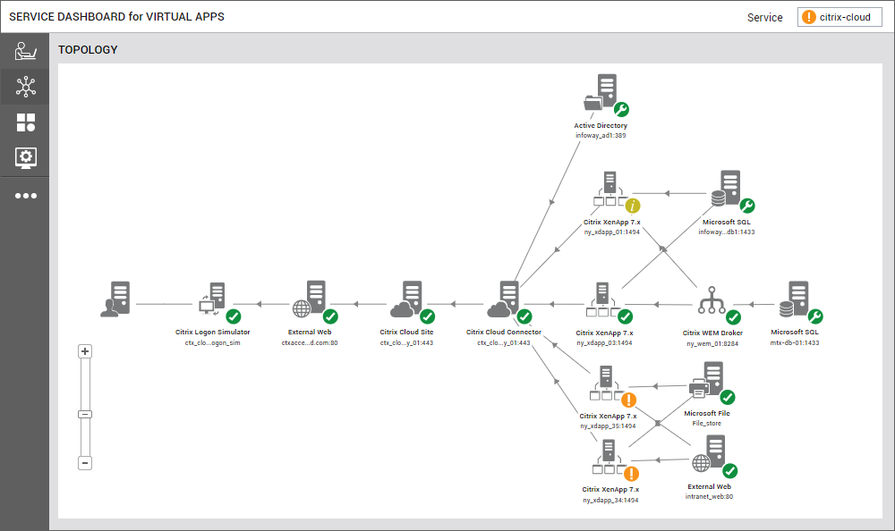Select Citrix XenApp ny_xdapp_35 node icon
Viewport: 895px width, 531px height.
tap(607, 383)
